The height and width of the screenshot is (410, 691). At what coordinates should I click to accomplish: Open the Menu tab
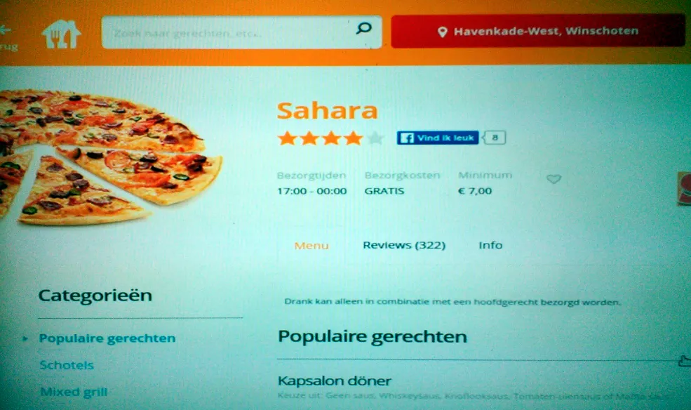311,246
